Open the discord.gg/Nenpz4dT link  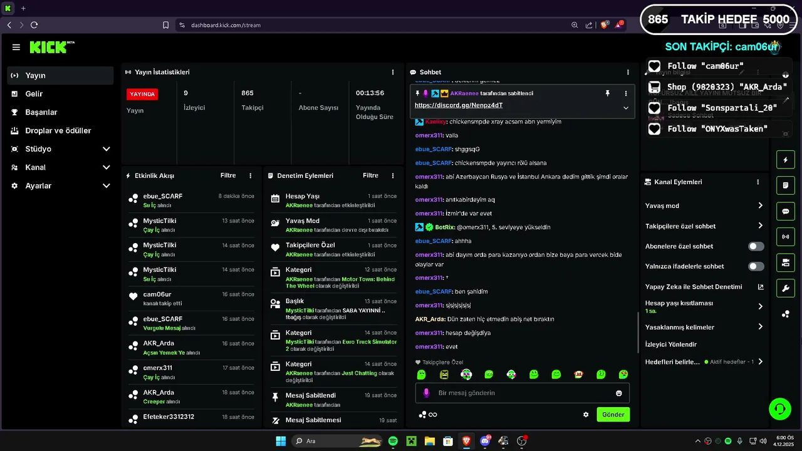459,105
